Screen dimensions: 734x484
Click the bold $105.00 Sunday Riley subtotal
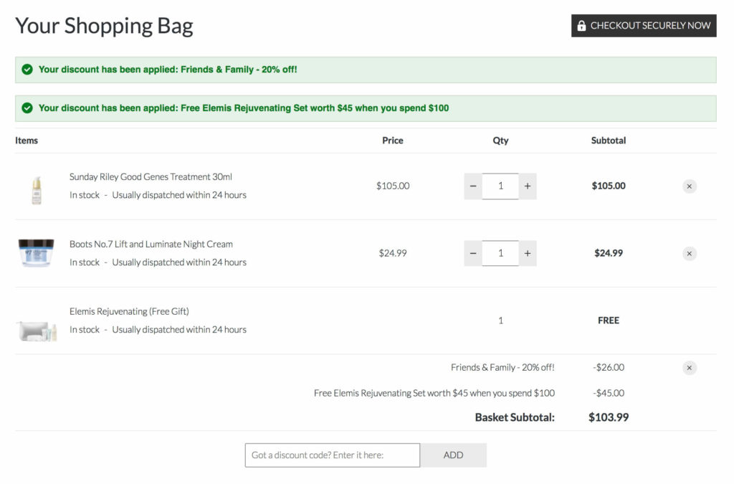point(609,186)
